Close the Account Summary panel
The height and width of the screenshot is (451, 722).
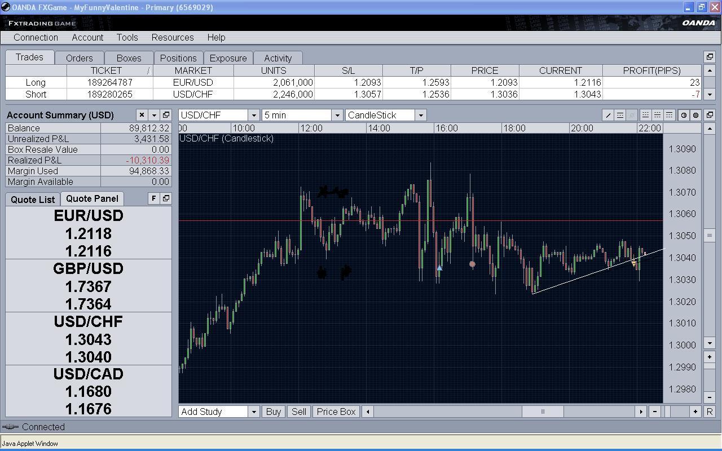pyautogui.click(x=142, y=115)
